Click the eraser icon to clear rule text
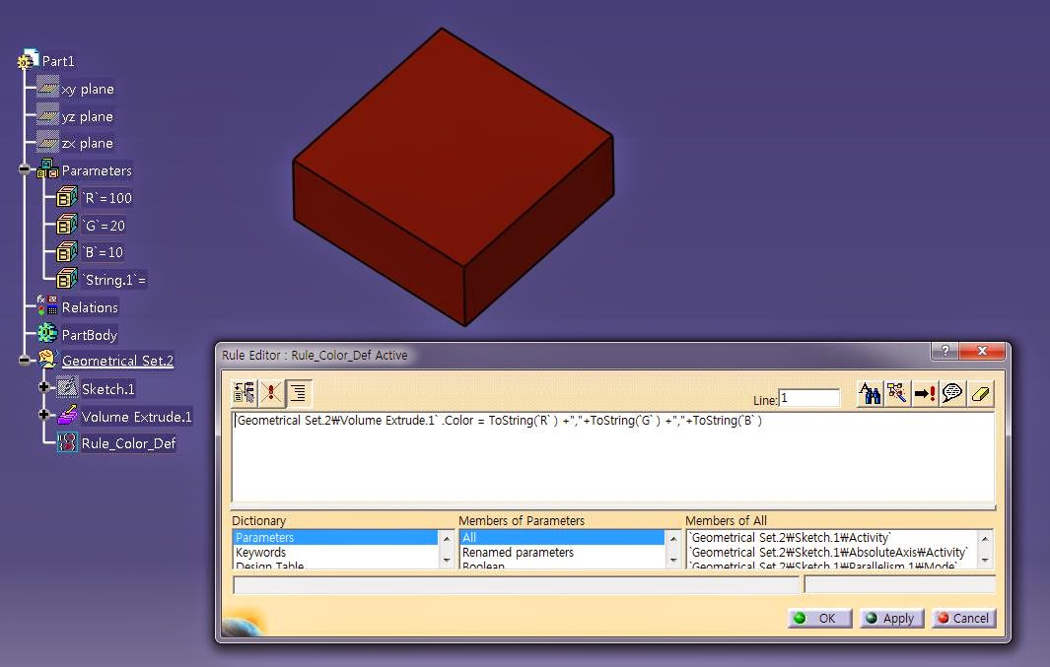This screenshot has width=1050, height=667. [981, 393]
